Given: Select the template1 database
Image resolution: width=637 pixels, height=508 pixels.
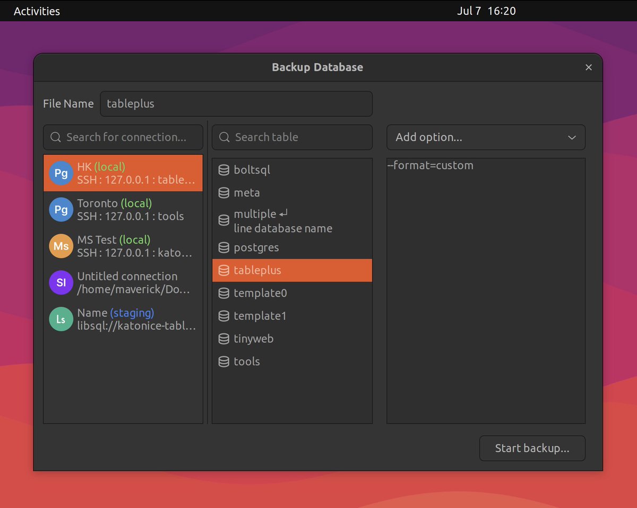Looking at the screenshot, I should pyautogui.click(x=292, y=316).
